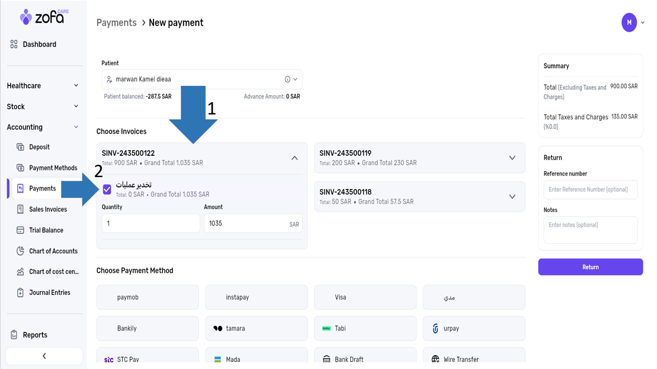This screenshot has width=657, height=369.
Task: Select Visa payment method
Action: click(x=365, y=297)
